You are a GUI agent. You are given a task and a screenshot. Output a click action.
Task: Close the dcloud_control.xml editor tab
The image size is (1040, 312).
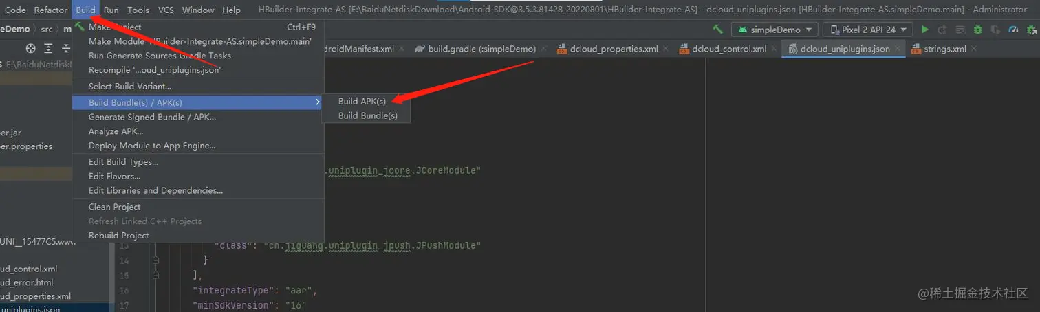(774, 49)
